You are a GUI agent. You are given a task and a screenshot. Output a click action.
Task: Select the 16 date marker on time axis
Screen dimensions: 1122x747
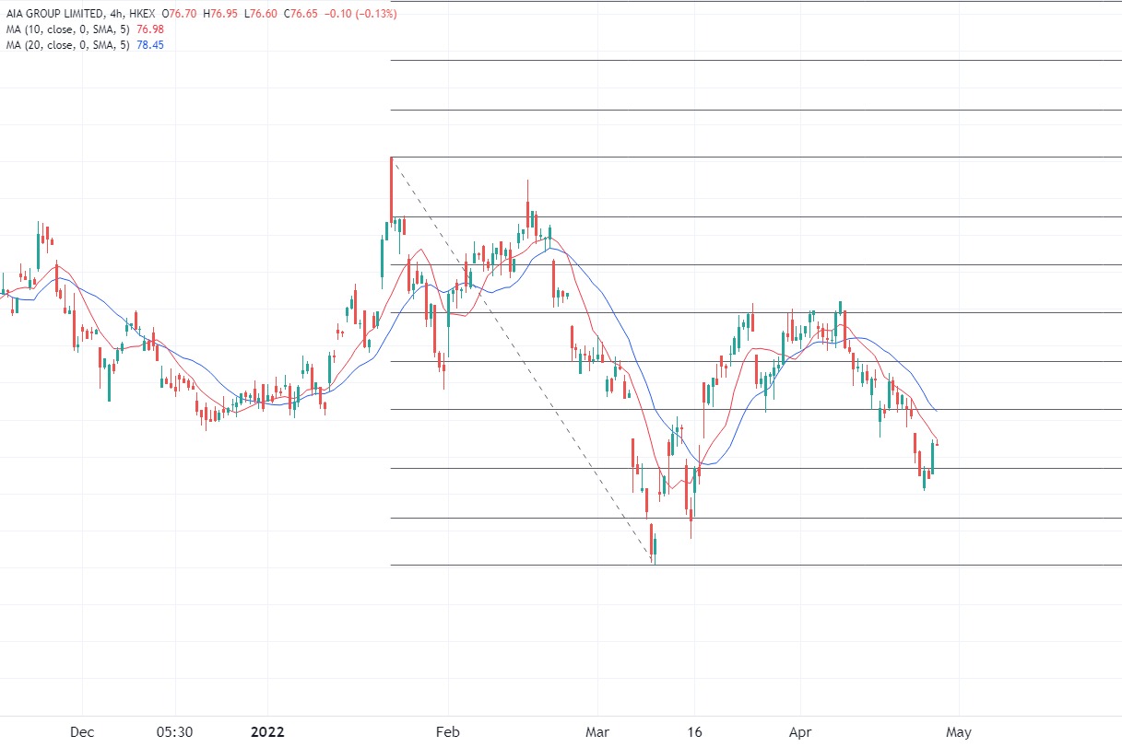point(694,732)
